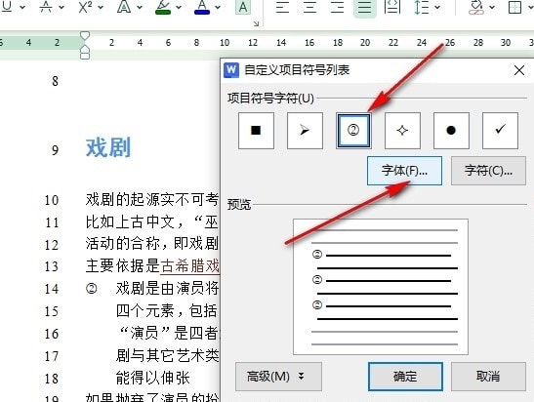Select the filled square bullet symbol
The height and width of the screenshot is (402, 534).
(256, 131)
